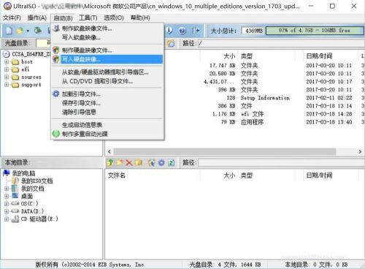The height and width of the screenshot is (269, 365).
Task: Expand the OS(C:) drive node
Action: [x=7, y=204]
